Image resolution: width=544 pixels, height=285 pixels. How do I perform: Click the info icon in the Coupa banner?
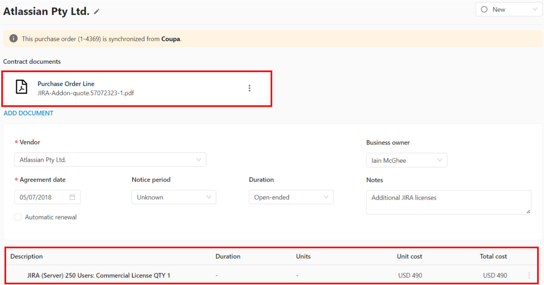point(13,38)
